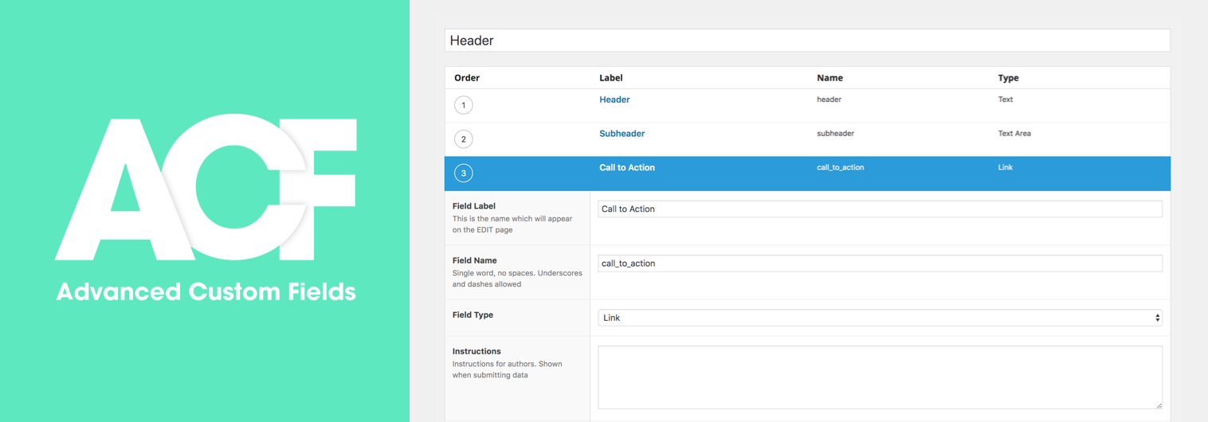1208x422 pixels.
Task: Click the 'Field Type' setting title
Action: 473,315
